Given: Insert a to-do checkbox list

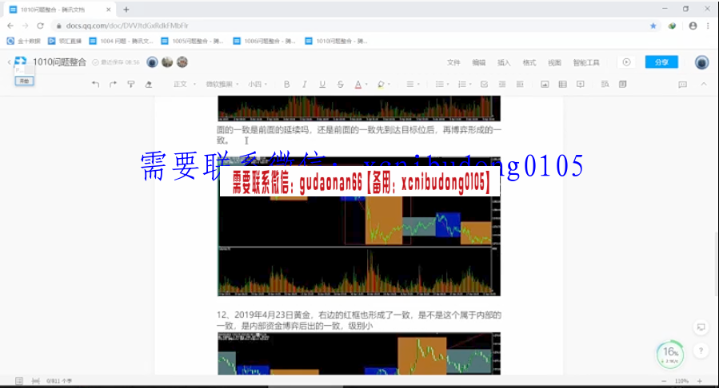Looking at the screenshot, I should (484, 84).
